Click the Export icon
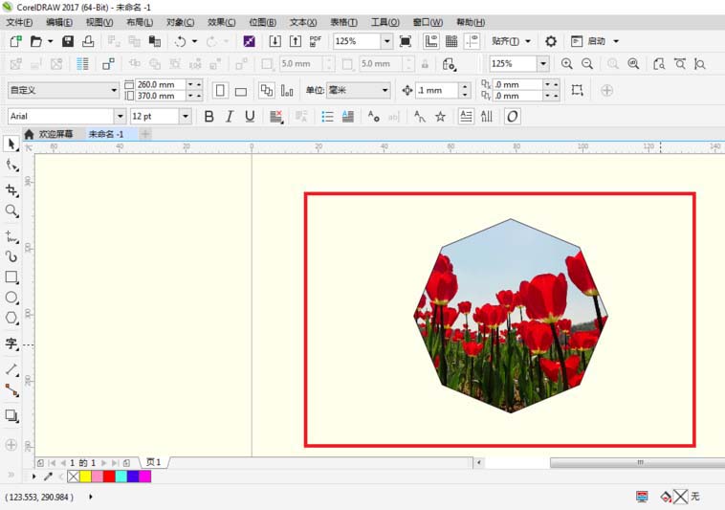The image size is (725, 510). [x=296, y=41]
